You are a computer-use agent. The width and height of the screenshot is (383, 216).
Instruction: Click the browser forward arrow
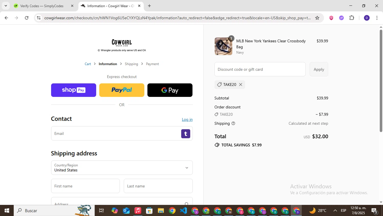point(16,18)
